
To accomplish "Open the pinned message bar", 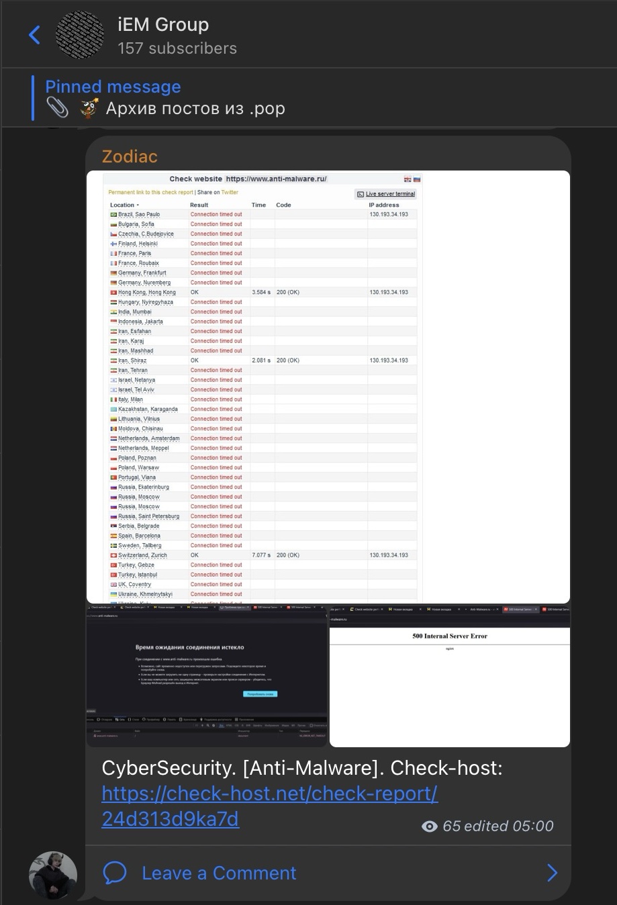I will pyautogui.click(x=308, y=98).
